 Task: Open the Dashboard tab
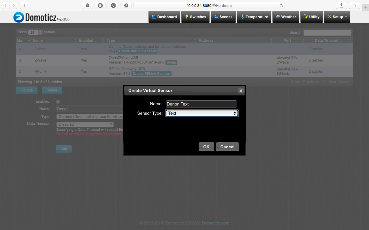(x=164, y=17)
